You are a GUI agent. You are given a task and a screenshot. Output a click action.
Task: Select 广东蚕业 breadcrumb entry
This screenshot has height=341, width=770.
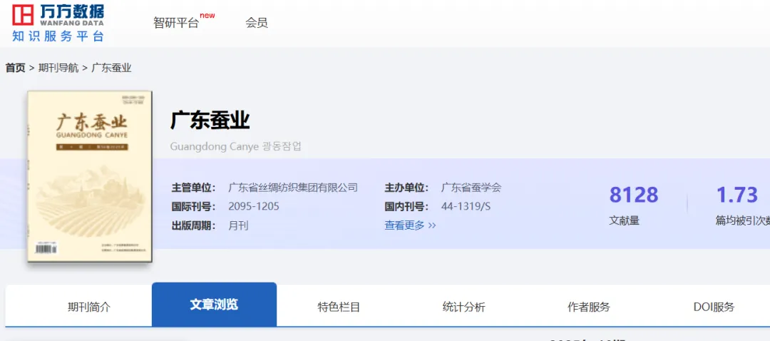[x=111, y=68]
